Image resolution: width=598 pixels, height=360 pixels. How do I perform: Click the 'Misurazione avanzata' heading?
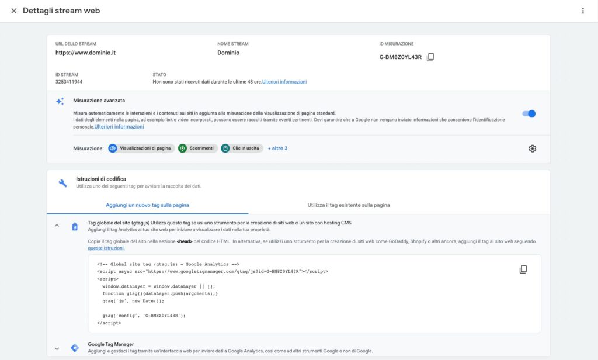coord(99,101)
